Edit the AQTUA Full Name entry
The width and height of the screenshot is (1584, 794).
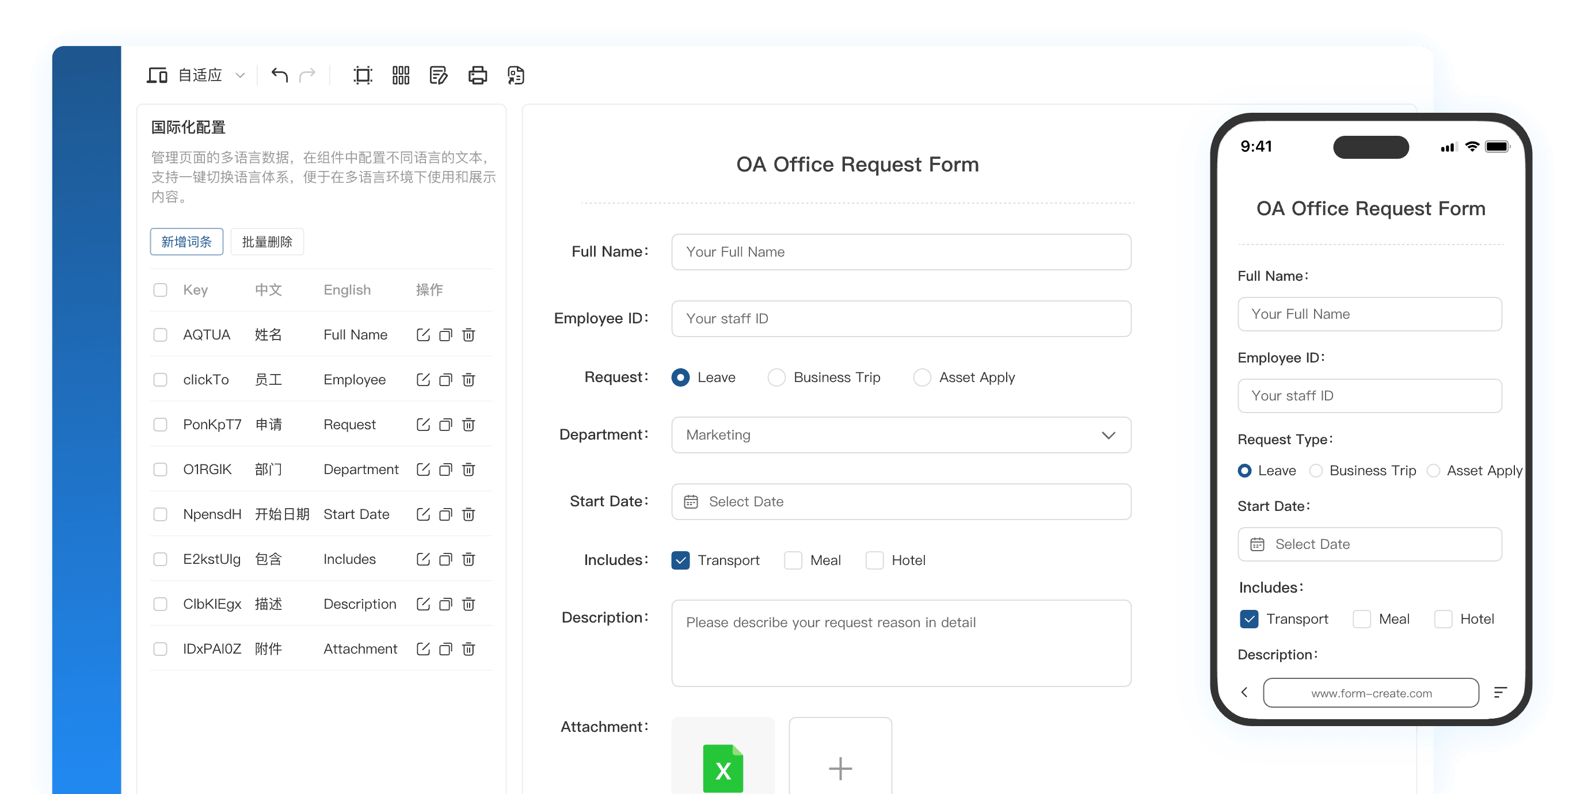coord(423,334)
